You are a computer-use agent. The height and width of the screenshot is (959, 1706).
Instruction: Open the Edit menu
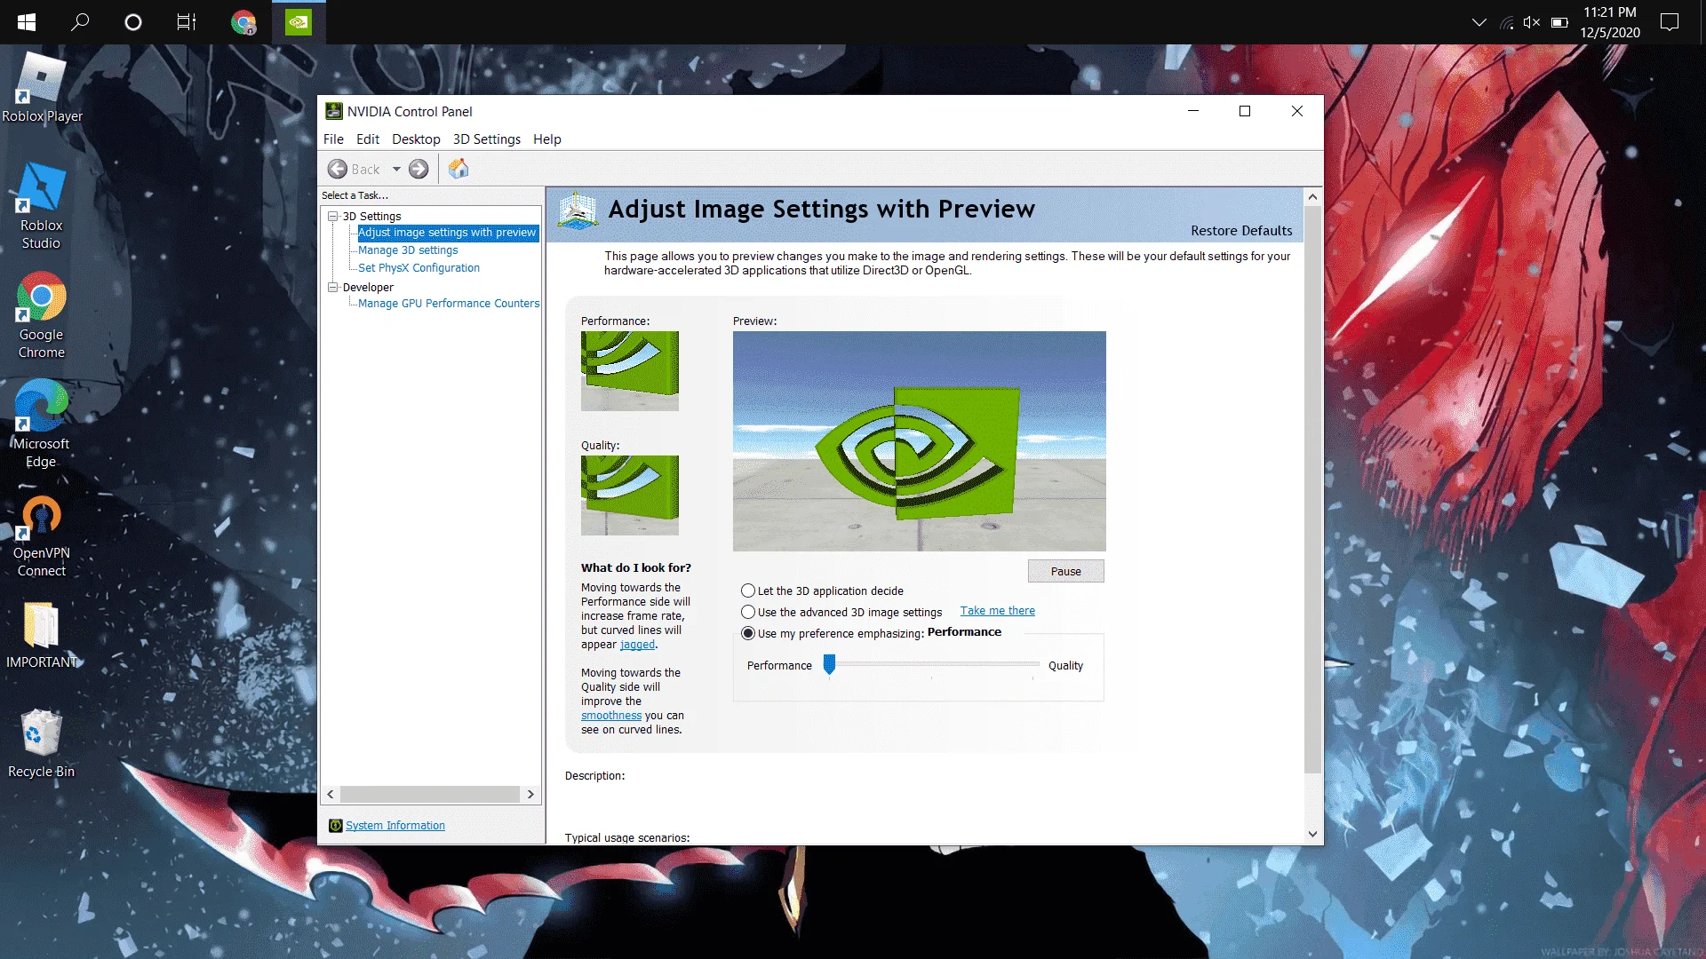368,139
